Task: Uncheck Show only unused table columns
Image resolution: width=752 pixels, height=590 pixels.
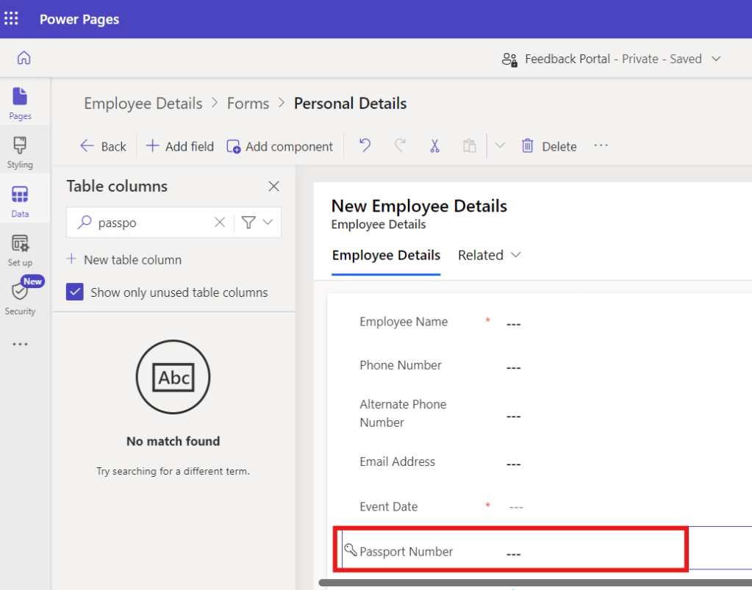Action: tap(75, 292)
